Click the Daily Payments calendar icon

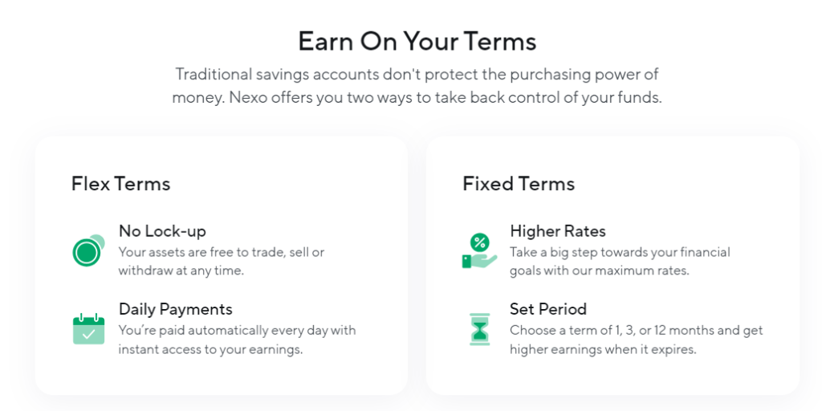pyautogui.click(x=88, y=328)
